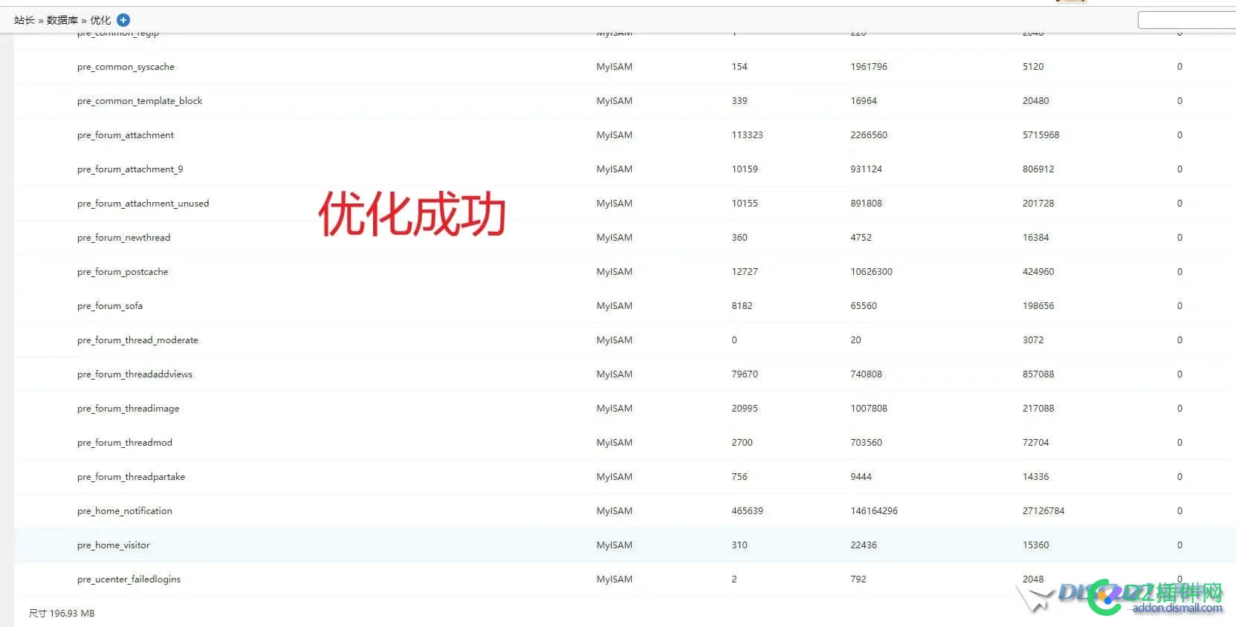The width and height of the screenshot is (1236, 627).
Task: Click data value 931124 in attachment_9 row
Action: pyautogui.click(x=866, y=169)
